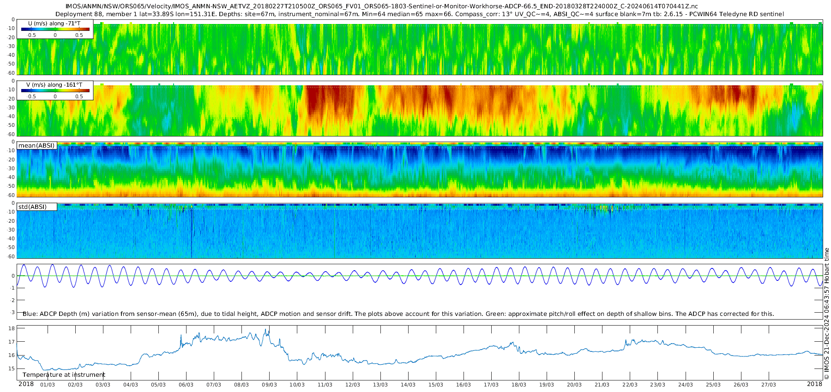Click the 2018 year label at bottom right
831x392 pixels.
pos(814,384)
